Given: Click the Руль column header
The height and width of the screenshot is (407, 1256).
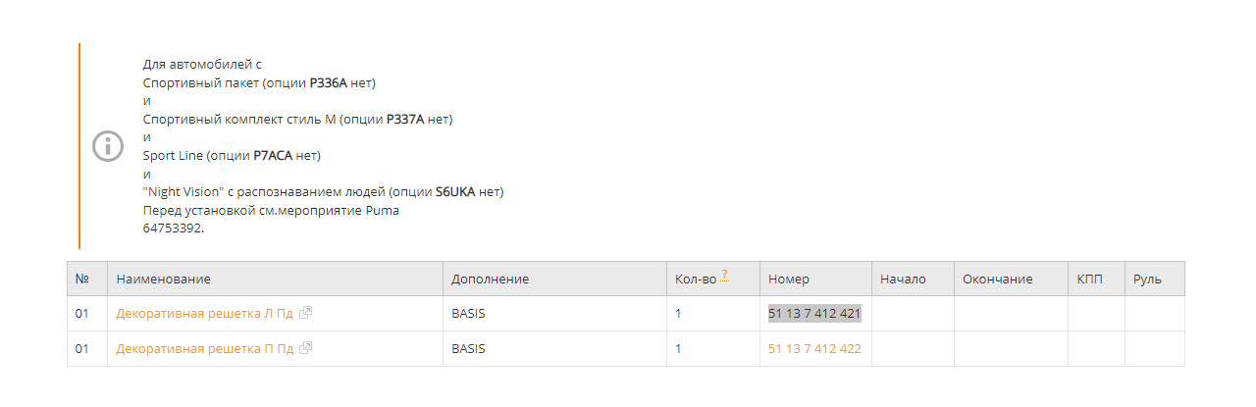Looking at the screenshot, I should click(1147, 280).
